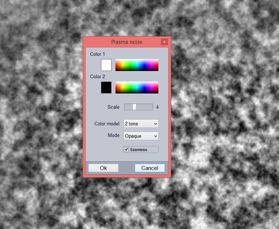This screenshot has width=279, height=229.
Task: Pick red in the Color 1 spectrum
Action: pos(117,64)
